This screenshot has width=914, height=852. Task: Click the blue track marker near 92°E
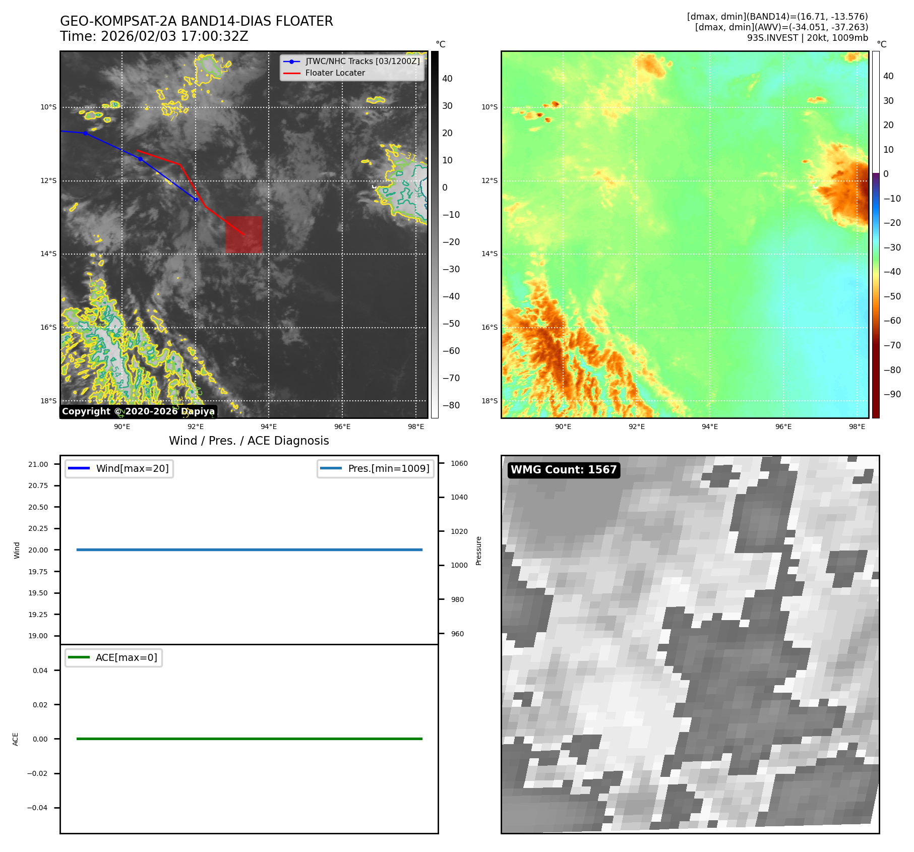pyautogui.click(x=196, y=199)
